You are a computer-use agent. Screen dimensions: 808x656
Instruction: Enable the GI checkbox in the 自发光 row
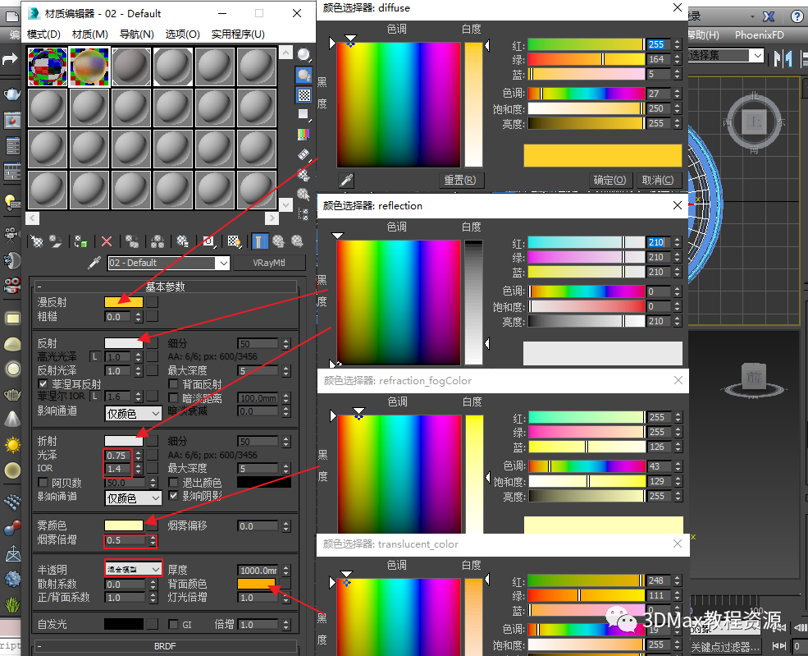[x=174, y=624]
